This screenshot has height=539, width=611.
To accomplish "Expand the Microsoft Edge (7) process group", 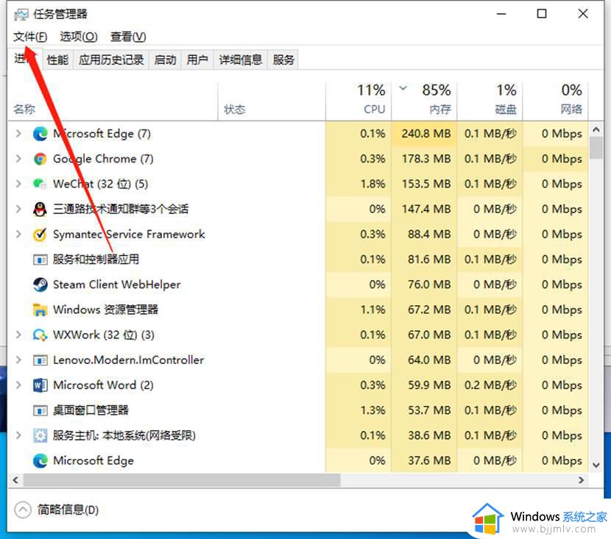I will (x=18, y=134).
